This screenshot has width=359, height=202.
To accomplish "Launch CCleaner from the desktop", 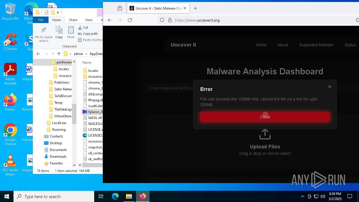I will click(x=10, y=42).
